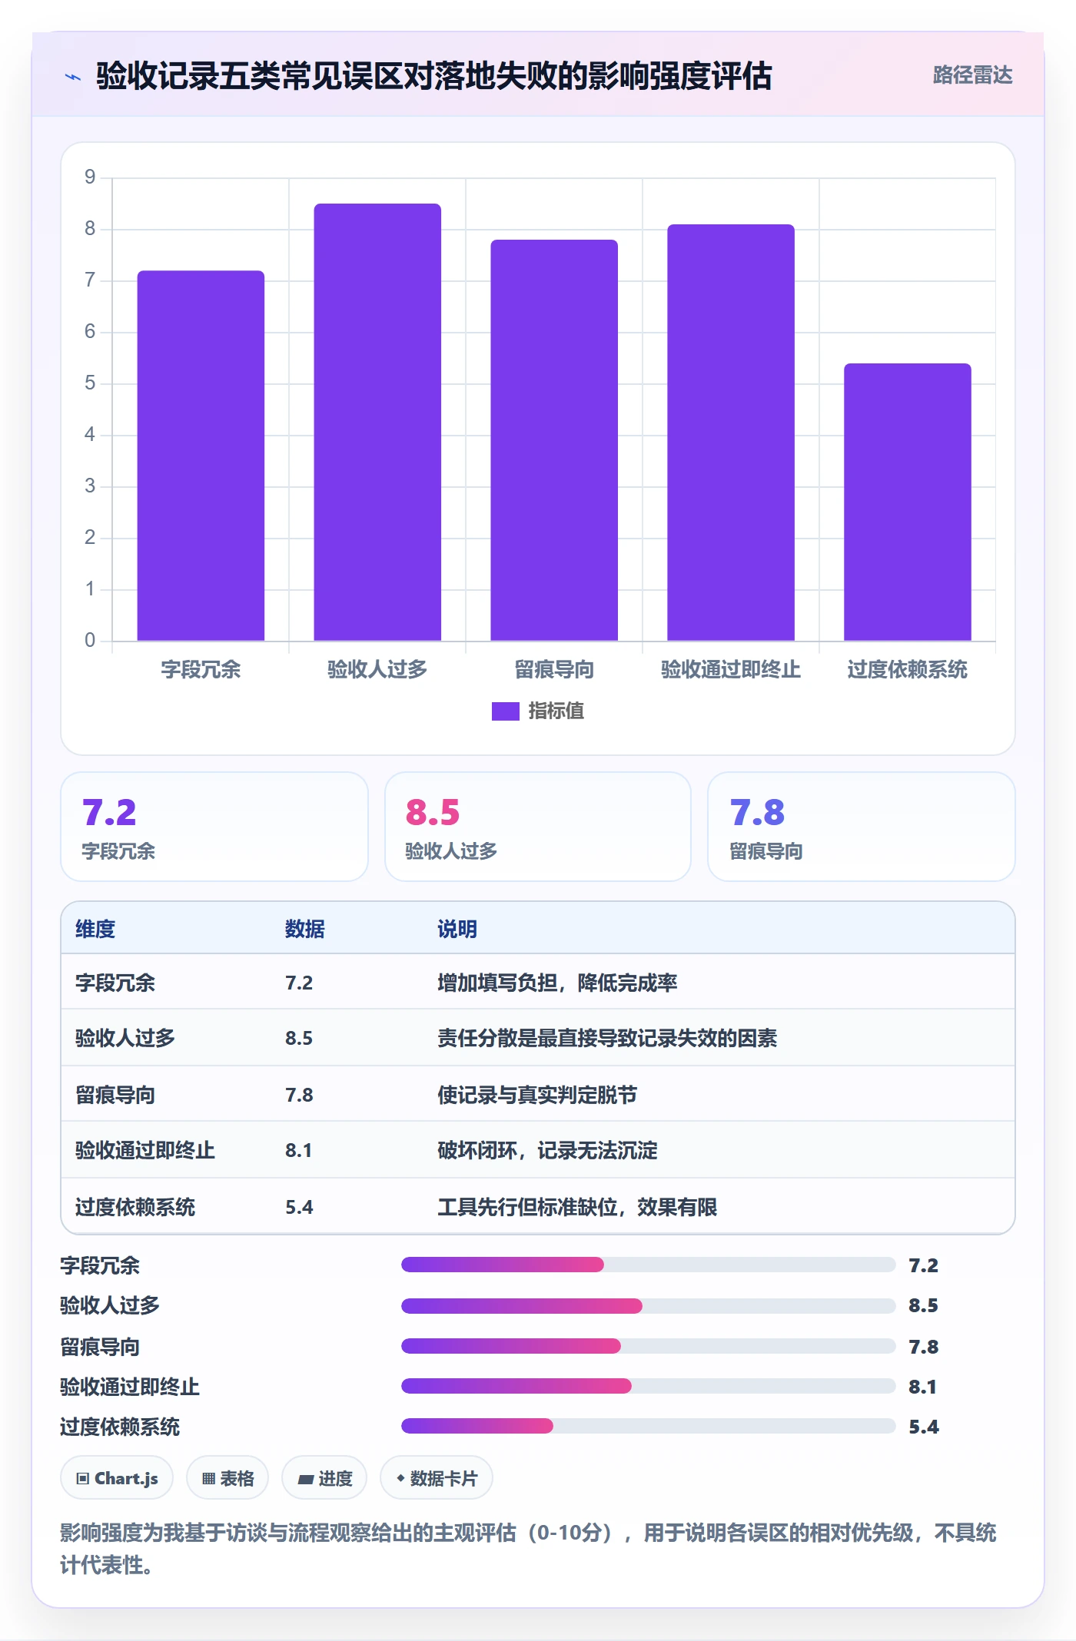This screenshot has width=1076, height=1641.
Task: Click the lightning icon beside the title
Action: coord(73,77)
